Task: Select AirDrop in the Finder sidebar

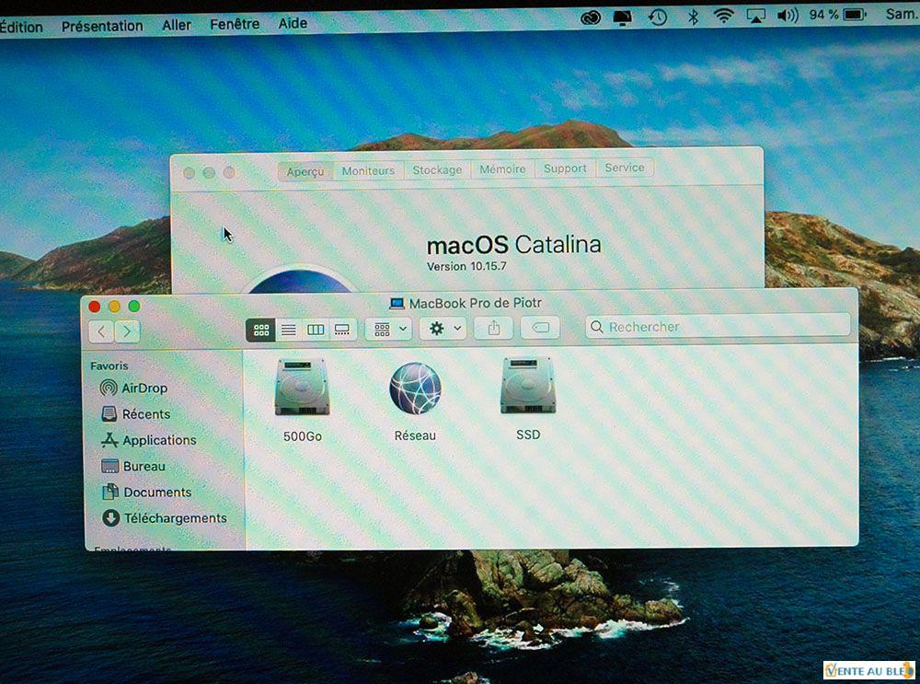Action: tap(133, 388)
